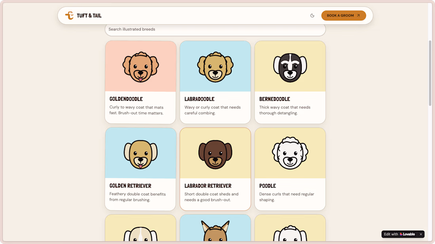Select the white Poodle face illustration
Screen dimensions: 435x244
(x=290, y=153)
